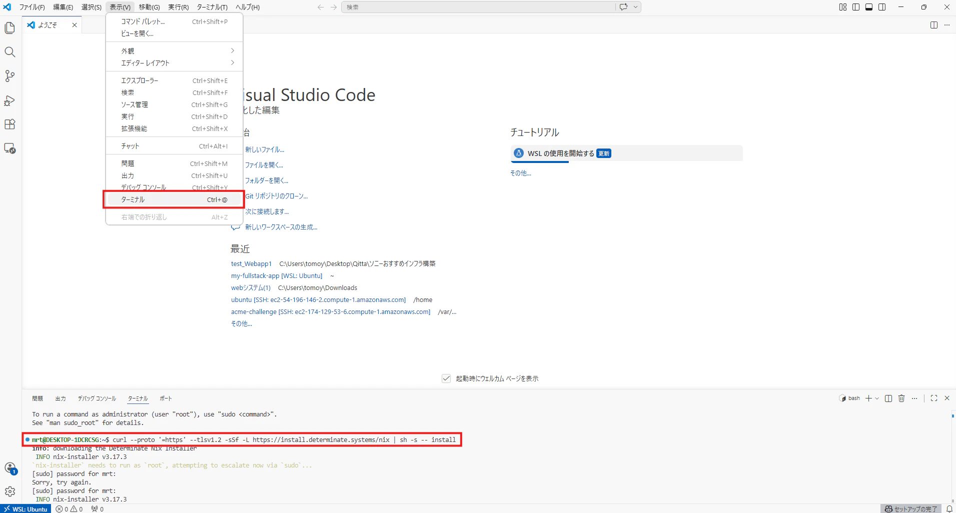The width and height of the screenshot is (956, 513).
Task: Open Copilot chat icon in command center
Action: [623, 7]
